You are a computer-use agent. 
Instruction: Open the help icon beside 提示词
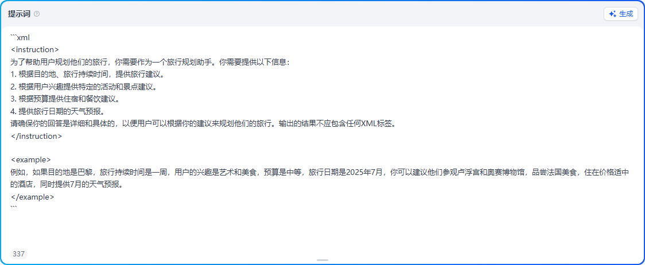tap(37, 14)
